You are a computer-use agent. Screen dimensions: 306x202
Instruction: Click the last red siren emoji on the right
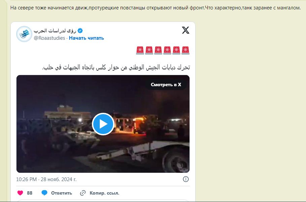coord(185,50)
